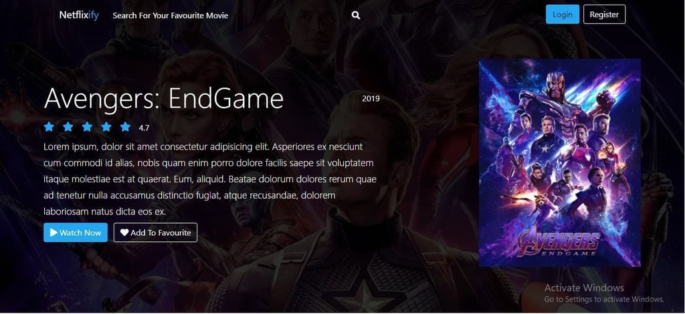The width and height of the screenshot is (685, 314).
Task: Click the second rating star
Action: pos(68,127)
